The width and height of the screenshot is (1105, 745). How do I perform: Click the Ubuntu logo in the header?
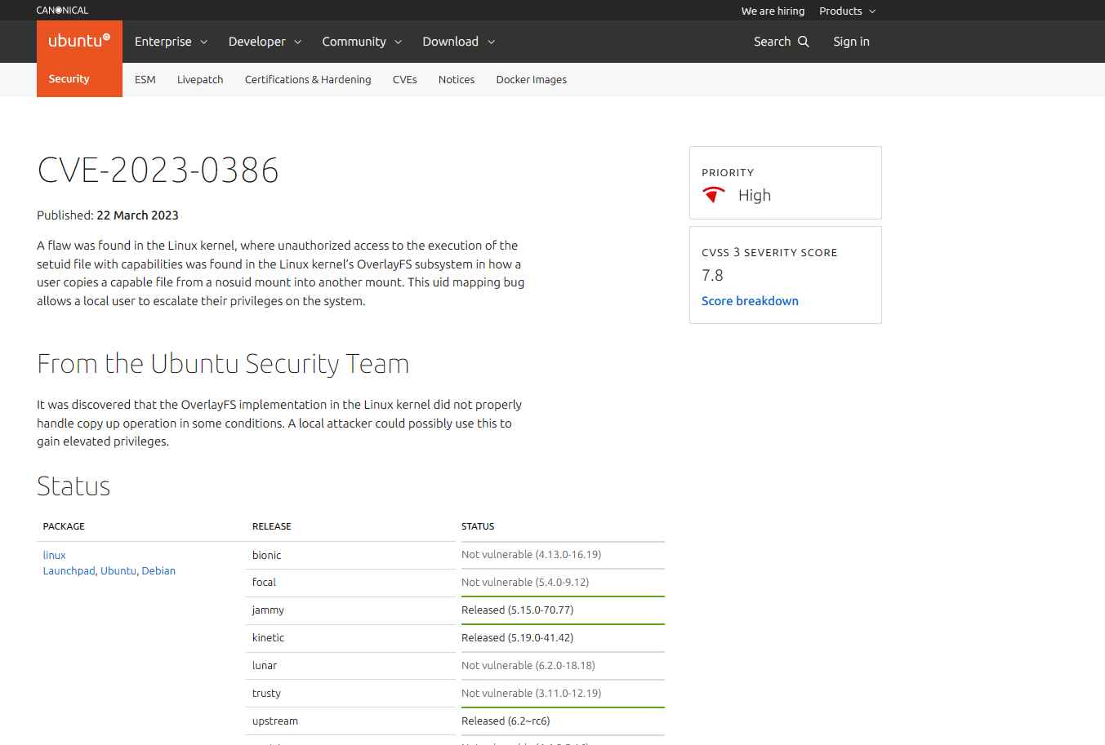[79, 41]
